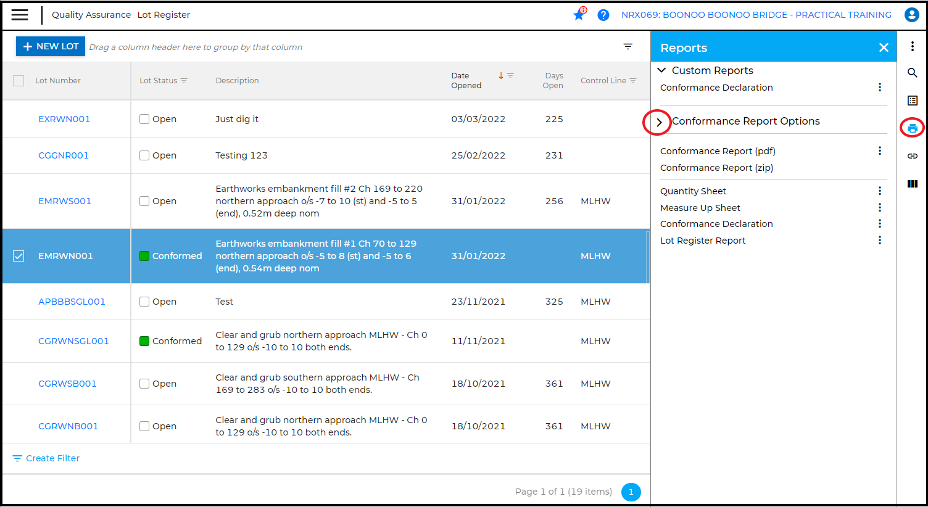Close the Reports panel
The height and width of the screenshot is (507, 928).
click(884, 47)
